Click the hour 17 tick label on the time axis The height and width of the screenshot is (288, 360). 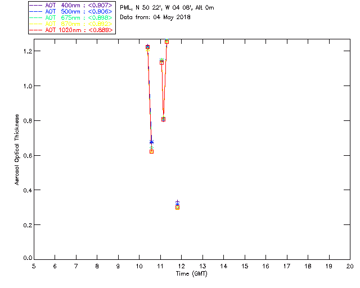pyautogui.click(x=287, y=266)
